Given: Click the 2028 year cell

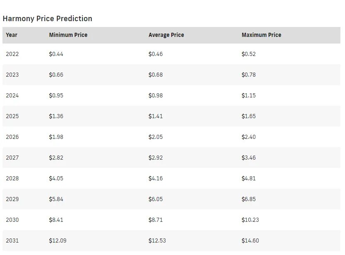Looking at the screenshot, I should click(x=12, y=178).
